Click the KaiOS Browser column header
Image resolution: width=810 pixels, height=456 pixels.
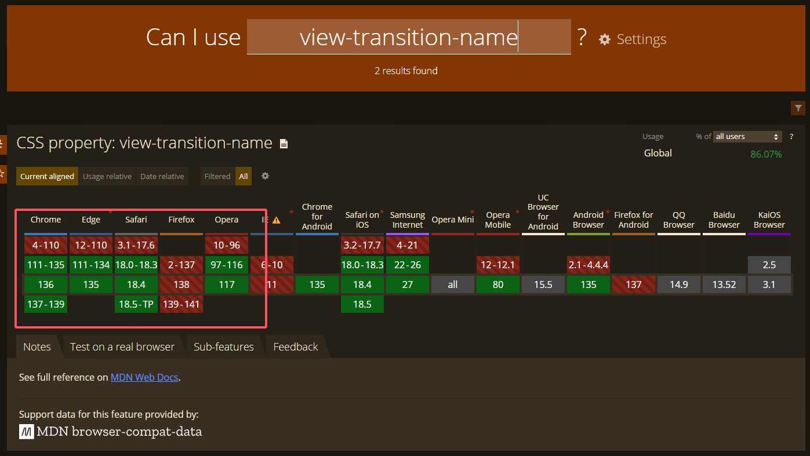[x=769, y=220]
